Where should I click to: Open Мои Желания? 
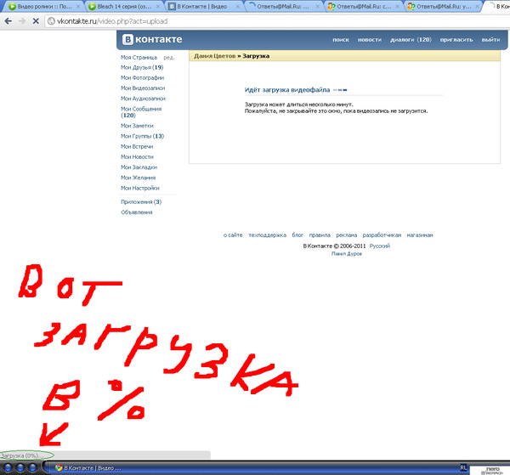[x=138, y=178]
